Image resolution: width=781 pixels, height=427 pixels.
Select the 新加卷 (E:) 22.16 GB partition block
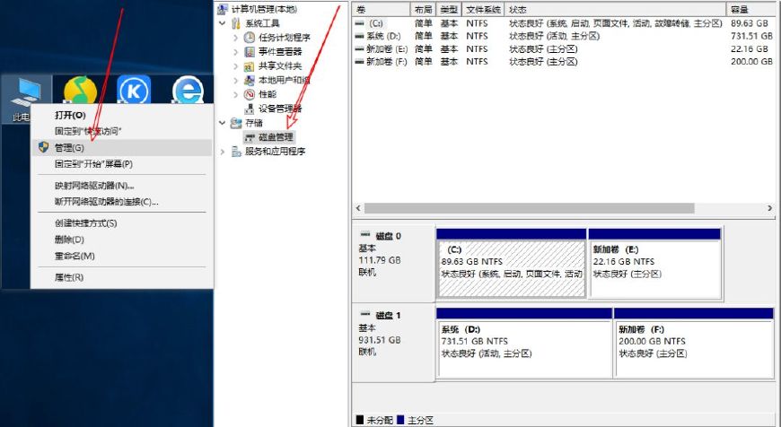click(x=654, y=264)
